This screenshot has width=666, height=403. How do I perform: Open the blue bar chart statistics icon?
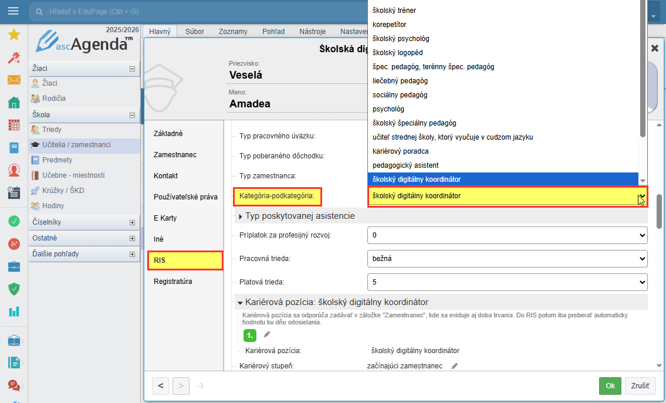pyautogui.click(x=13, y=311)
